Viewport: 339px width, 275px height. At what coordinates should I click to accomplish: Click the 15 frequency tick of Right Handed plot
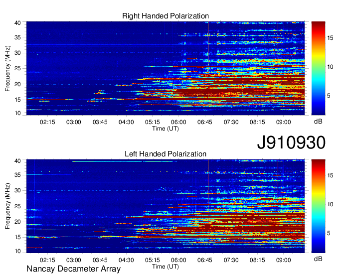pos(17,100)
